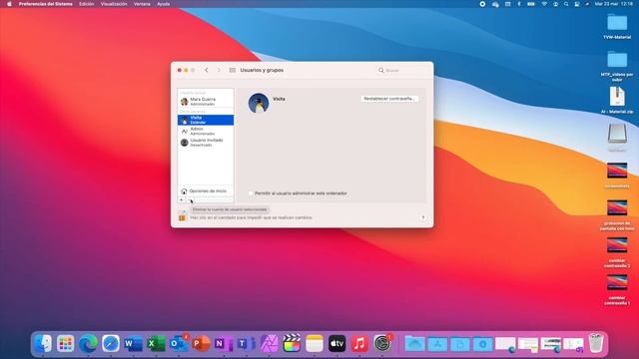
Task: Click the padlock to prevent changes
Action: click(x=182, y=215)
